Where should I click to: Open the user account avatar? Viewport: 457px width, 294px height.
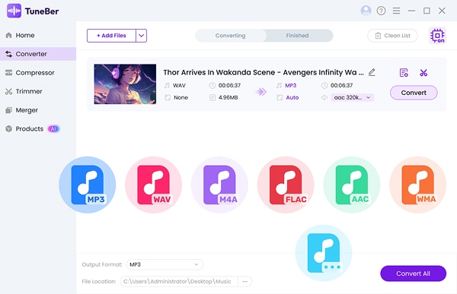point(366,11)
